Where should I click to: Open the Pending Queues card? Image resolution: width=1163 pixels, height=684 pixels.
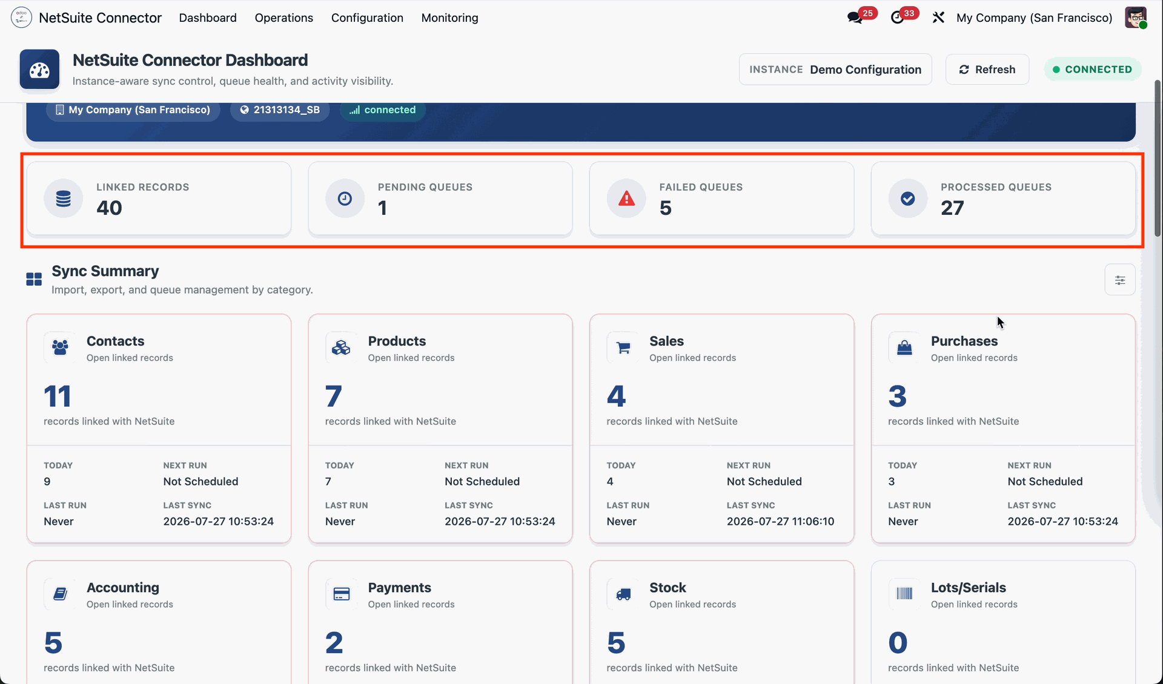pyautogui.click(x=440, y=199)
